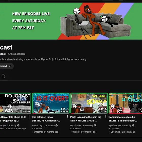Click '8.2K views' under Pluto video
The width and height of the screenshot is (142, 142).
75,129
